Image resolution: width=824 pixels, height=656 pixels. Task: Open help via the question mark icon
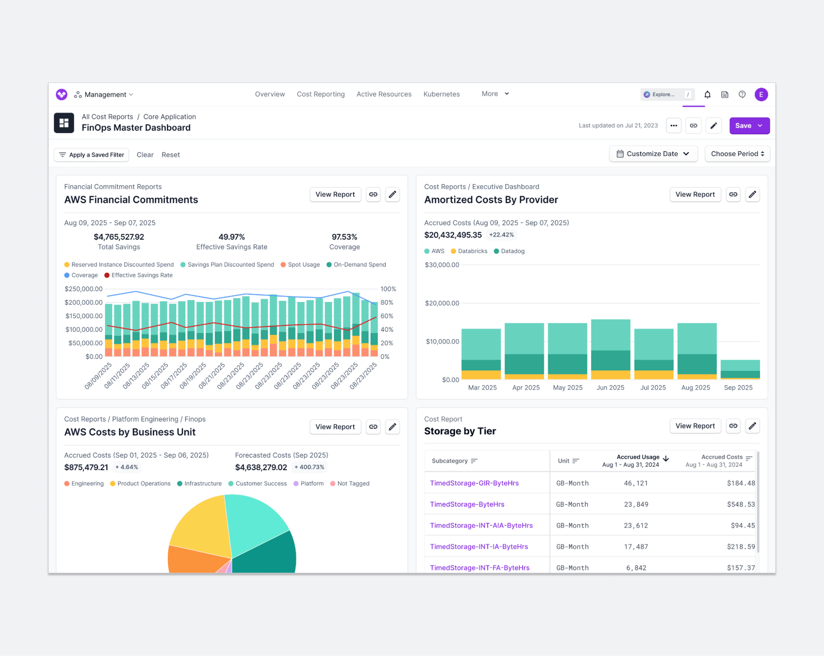click(742, 94)
